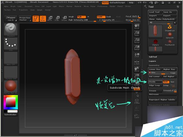This screenshot has height=137, width=183.
Task: Click the Make PolyMesh3D button
Action: [x=166, y=19]
